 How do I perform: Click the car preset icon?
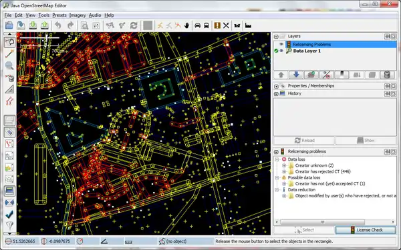click(197, 25)
